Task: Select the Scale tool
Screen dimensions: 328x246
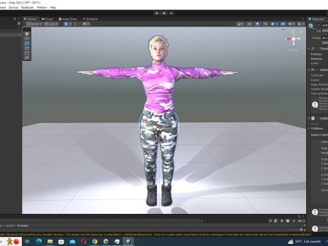Action: pyautogui.click(x=27, y=48)
